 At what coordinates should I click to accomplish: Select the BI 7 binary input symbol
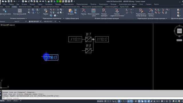[x=88, y=39]
